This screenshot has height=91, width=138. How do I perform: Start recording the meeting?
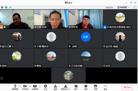86,87
